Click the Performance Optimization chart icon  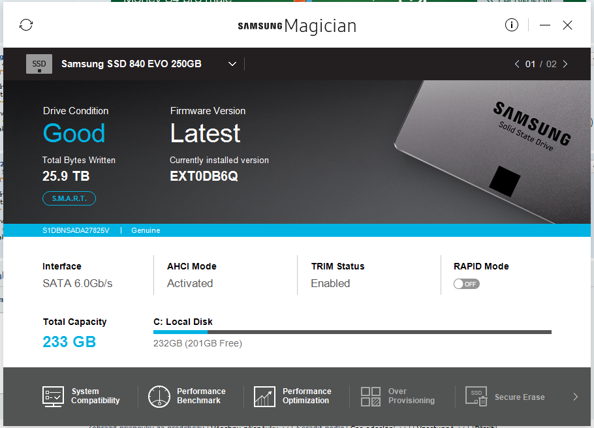click(x=264, y=396)
